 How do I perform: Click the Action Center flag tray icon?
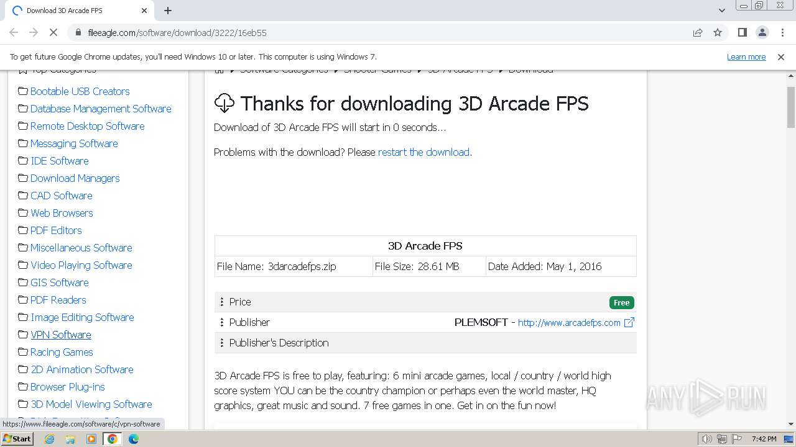[737, 439]
